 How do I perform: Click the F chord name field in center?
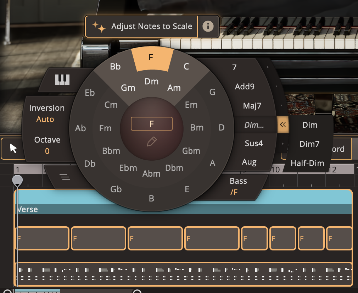point(152,124)
